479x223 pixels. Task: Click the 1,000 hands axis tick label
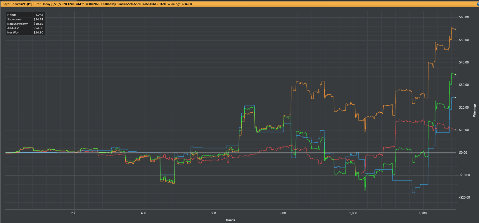coord(353,213)
